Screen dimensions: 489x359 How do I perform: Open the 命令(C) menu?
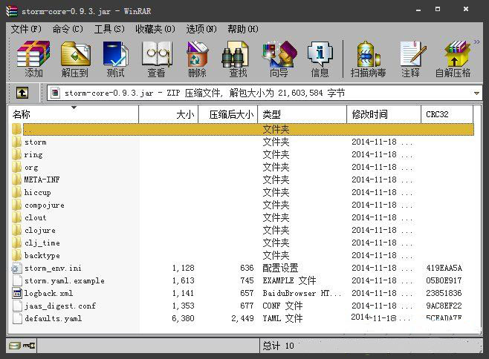[68, 29]
